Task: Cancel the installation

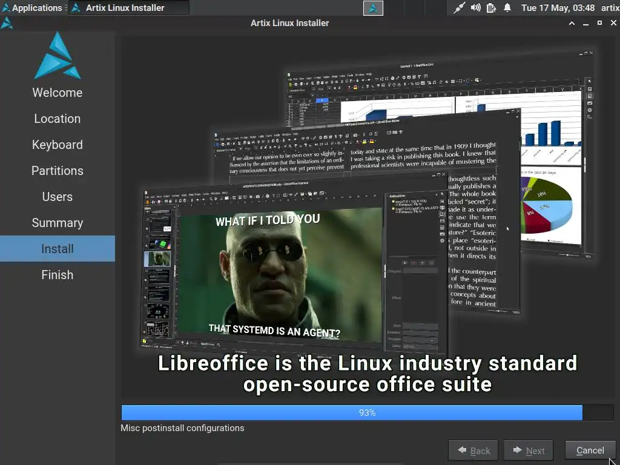Action: (x=590, y=450)
